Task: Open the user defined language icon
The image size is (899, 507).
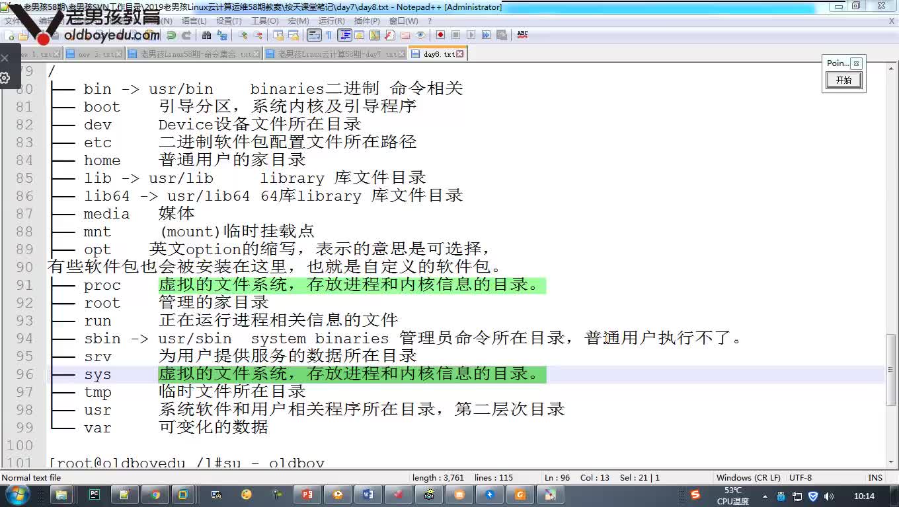Action: [360, 35]
